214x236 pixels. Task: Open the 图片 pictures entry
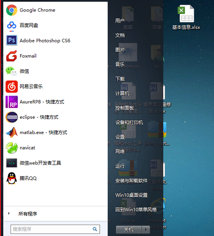120,50
